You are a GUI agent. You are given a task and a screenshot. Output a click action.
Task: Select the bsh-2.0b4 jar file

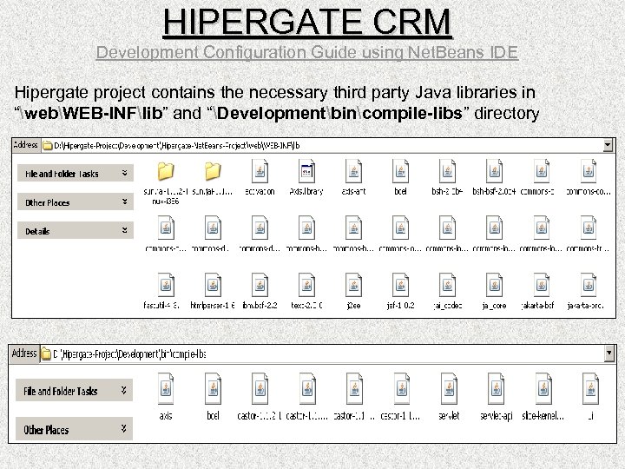pos(447,171)
